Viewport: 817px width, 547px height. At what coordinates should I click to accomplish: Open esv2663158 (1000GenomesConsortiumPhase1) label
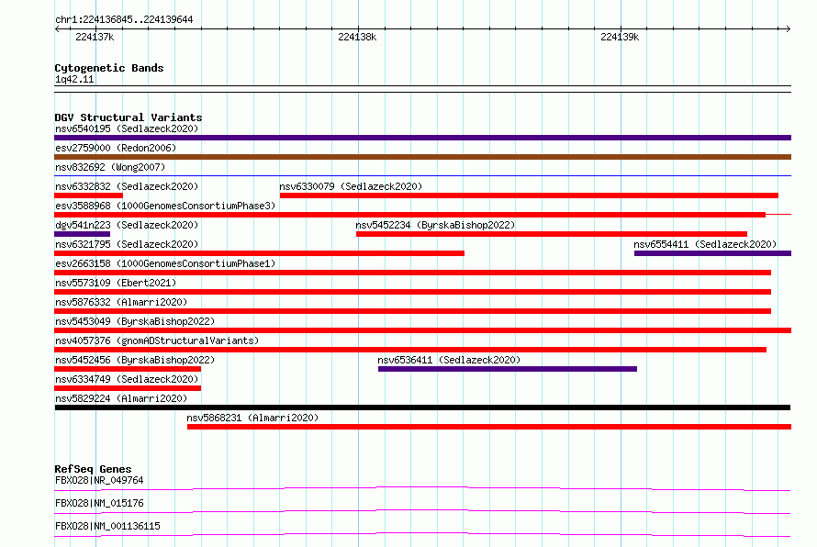tap(165, 263)
